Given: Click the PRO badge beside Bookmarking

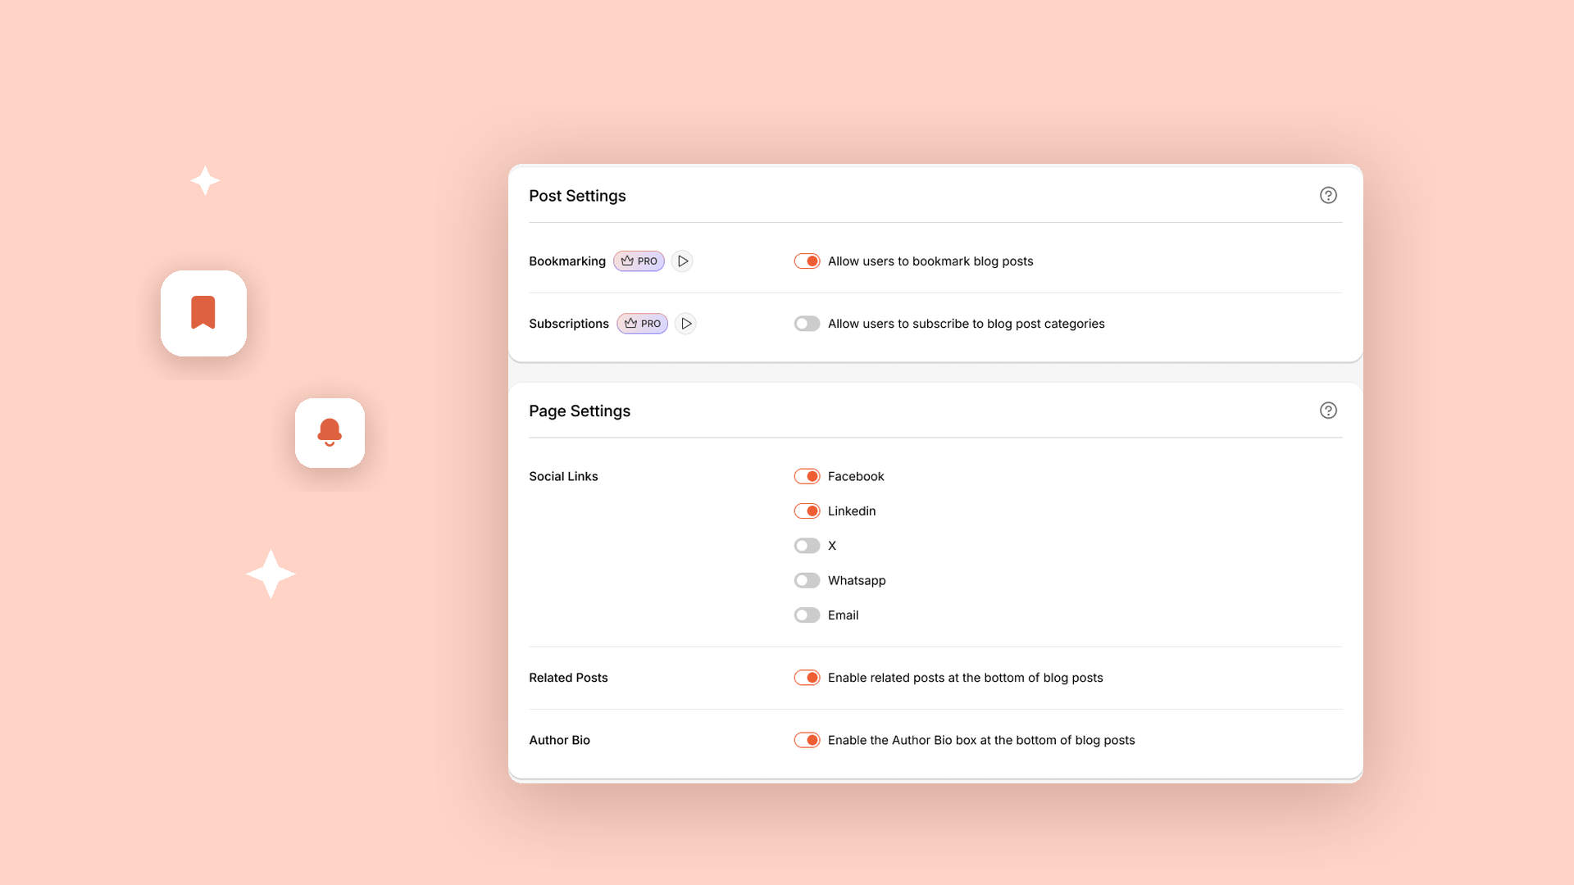Looking at the screenshot, I should (x=639, y=261).
